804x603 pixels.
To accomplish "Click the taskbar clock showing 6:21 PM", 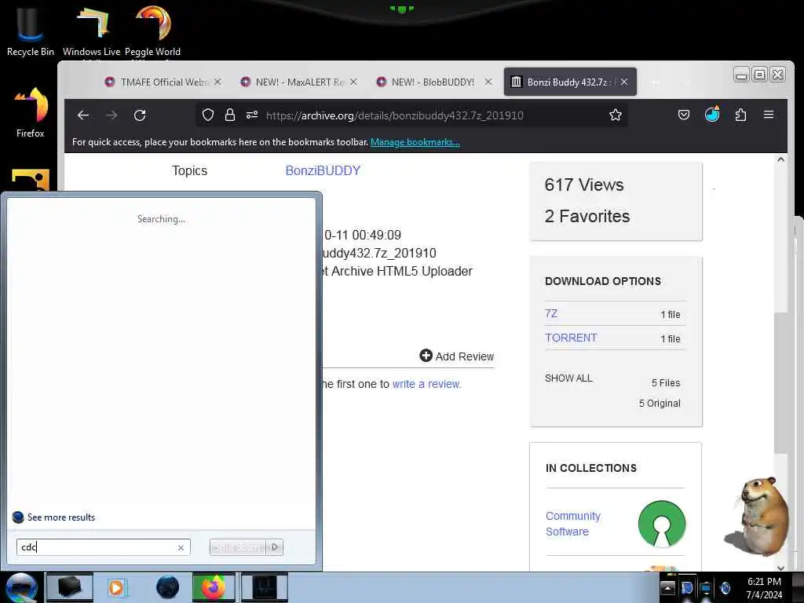I will coord(764,587).
